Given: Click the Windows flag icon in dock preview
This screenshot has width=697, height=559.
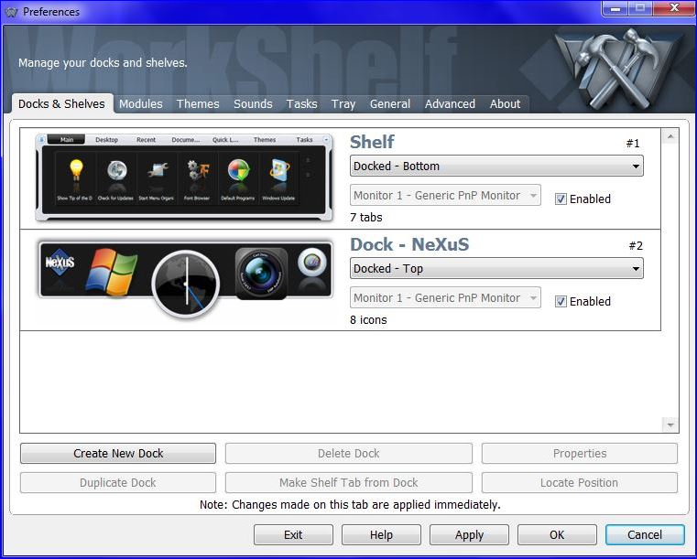Looking at the screenshot, I should [112, 272].
